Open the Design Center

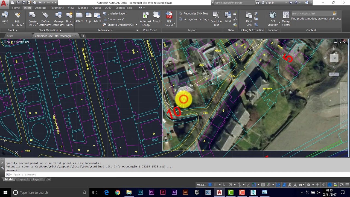coord(286,19)
